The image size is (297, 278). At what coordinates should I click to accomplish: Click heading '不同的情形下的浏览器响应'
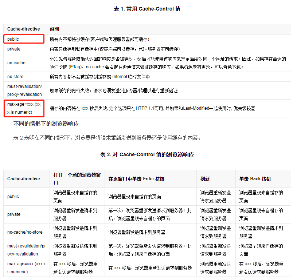[46, 124]
